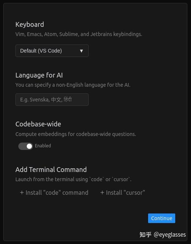
Task: Select the Codebase-wide heading
Action: pyautogui.click(x=38, y=124)
